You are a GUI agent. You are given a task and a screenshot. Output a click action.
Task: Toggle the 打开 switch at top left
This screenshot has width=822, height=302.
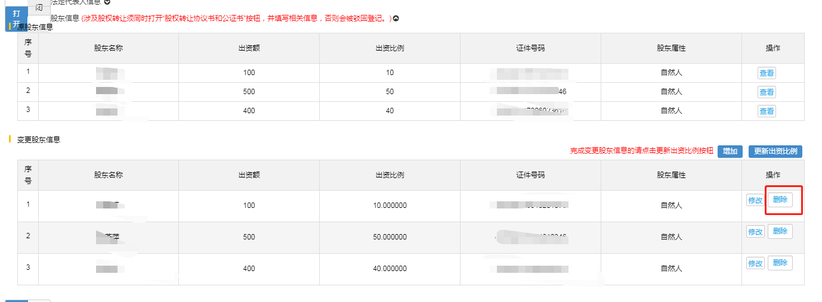[x=16, y=18]
